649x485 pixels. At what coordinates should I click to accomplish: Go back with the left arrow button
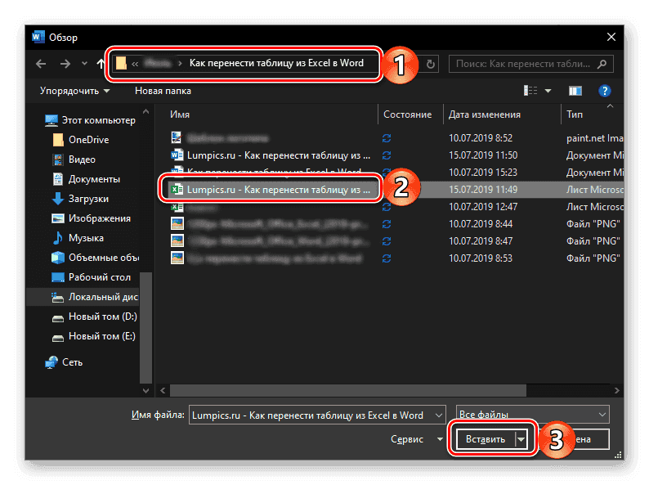pos(41,64)
